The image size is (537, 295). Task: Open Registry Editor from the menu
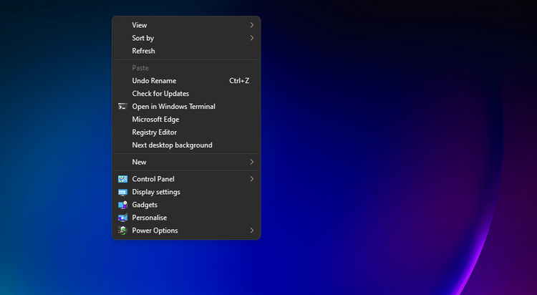click(186, 132)
